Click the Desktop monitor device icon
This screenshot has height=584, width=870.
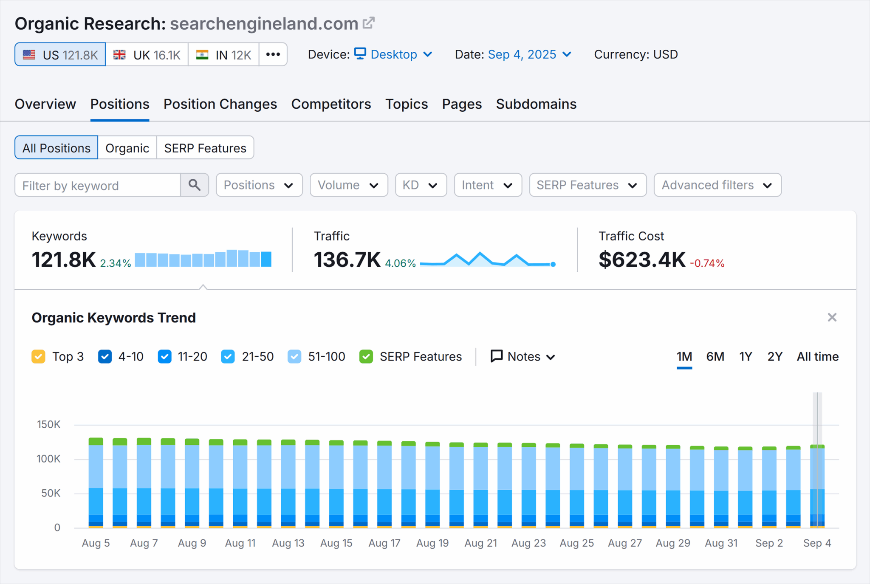[360, 54]
